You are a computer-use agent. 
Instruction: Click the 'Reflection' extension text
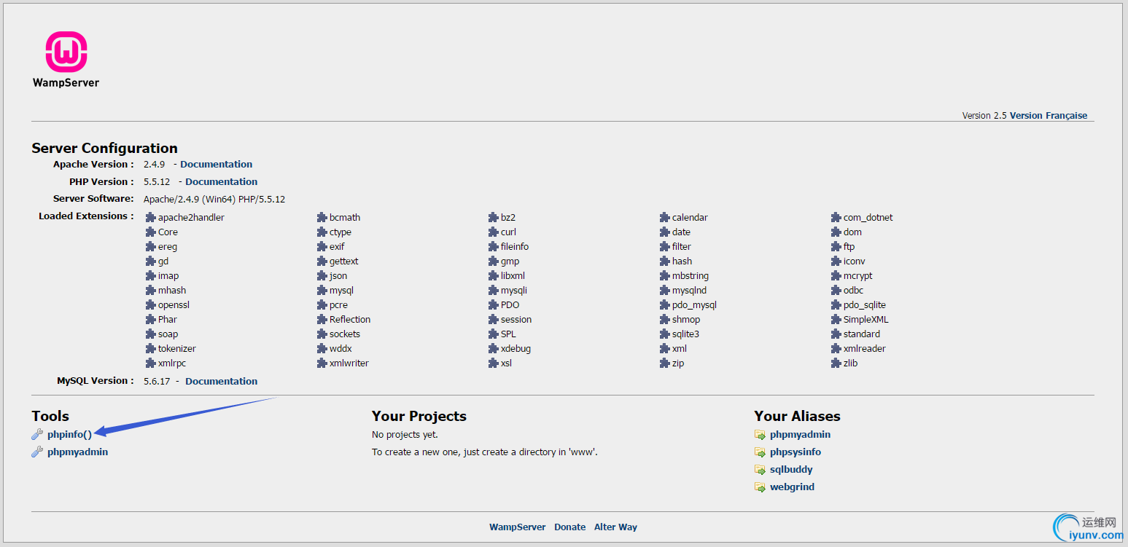tap(350, 320)
